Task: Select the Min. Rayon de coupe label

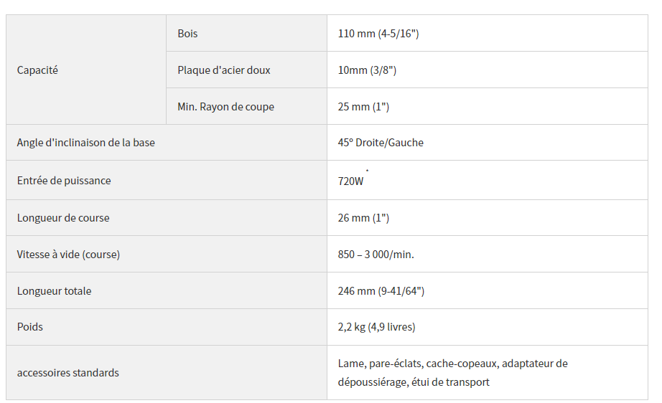Action: pyautogui.click(x=225, y=107)
